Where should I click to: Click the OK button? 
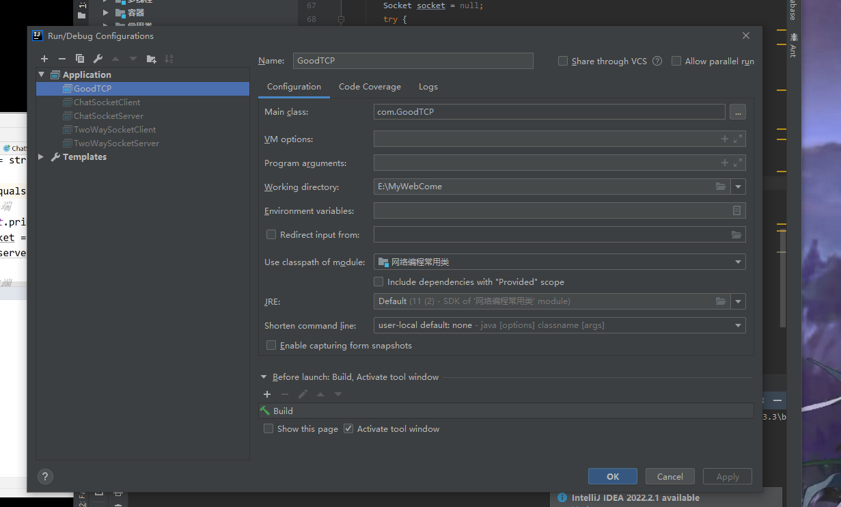click(613, 476)
